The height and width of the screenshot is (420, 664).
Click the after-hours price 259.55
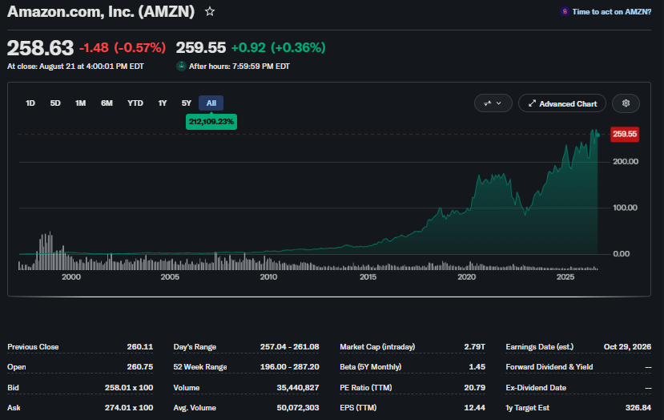[201, 47]
